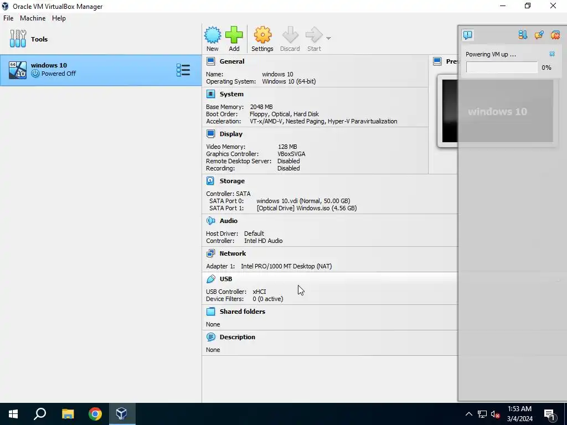Viewport: 567px width, 425px height.
Task: Open the Machine menu
Action: click(33, 18)
